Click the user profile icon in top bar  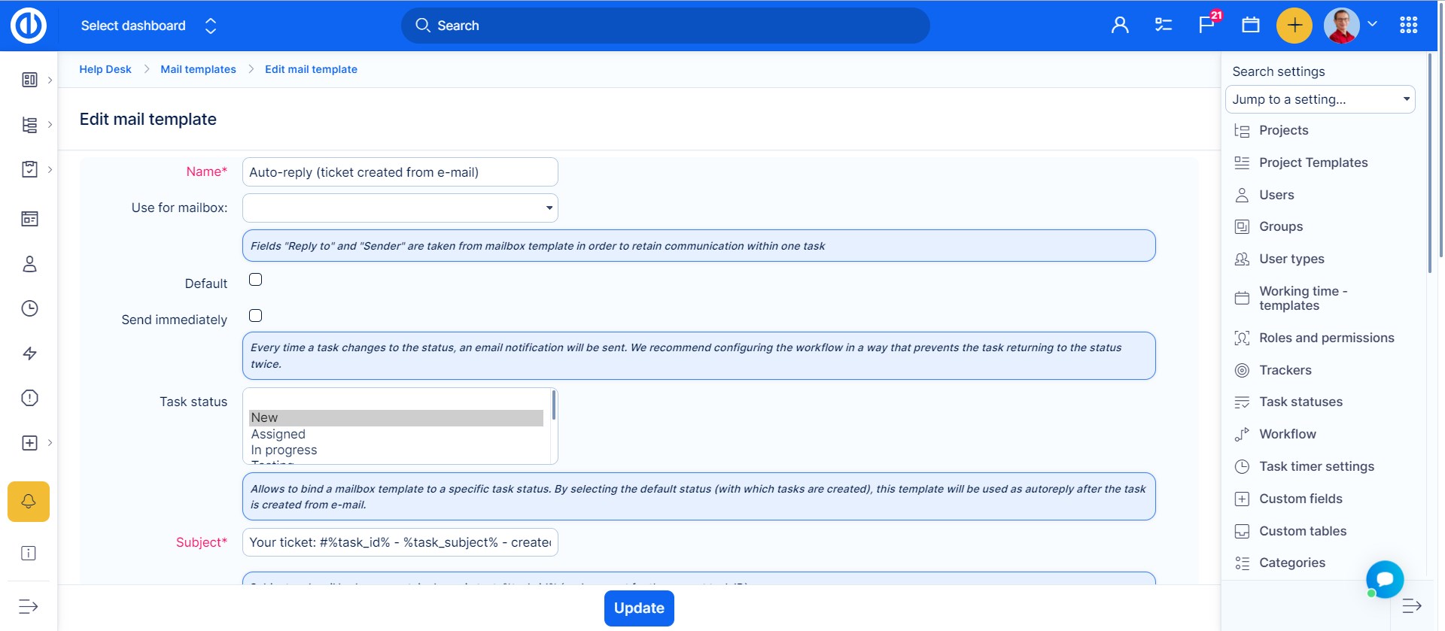pos(1120,26)
